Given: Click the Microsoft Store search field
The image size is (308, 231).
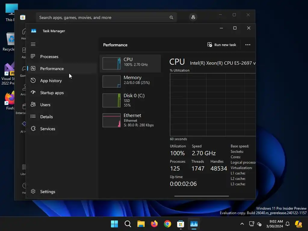Looking at the screenshot, I should (x=106, y=17).
